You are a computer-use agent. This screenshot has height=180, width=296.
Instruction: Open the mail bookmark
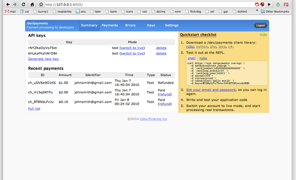coord(10,11)
